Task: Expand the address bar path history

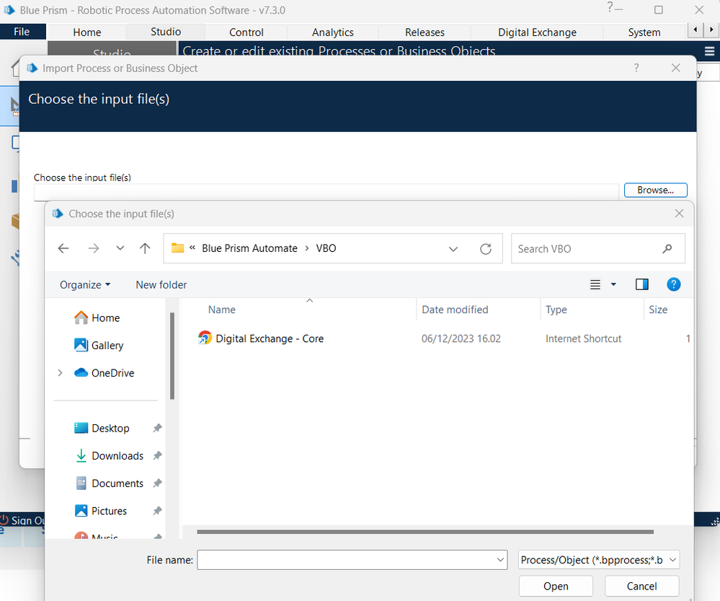Action: [x=453, y=249]
